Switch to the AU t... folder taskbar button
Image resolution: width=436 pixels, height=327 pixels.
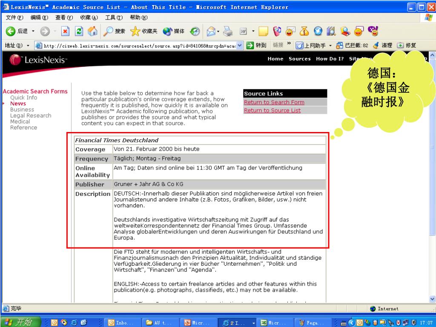pos(161,323)
